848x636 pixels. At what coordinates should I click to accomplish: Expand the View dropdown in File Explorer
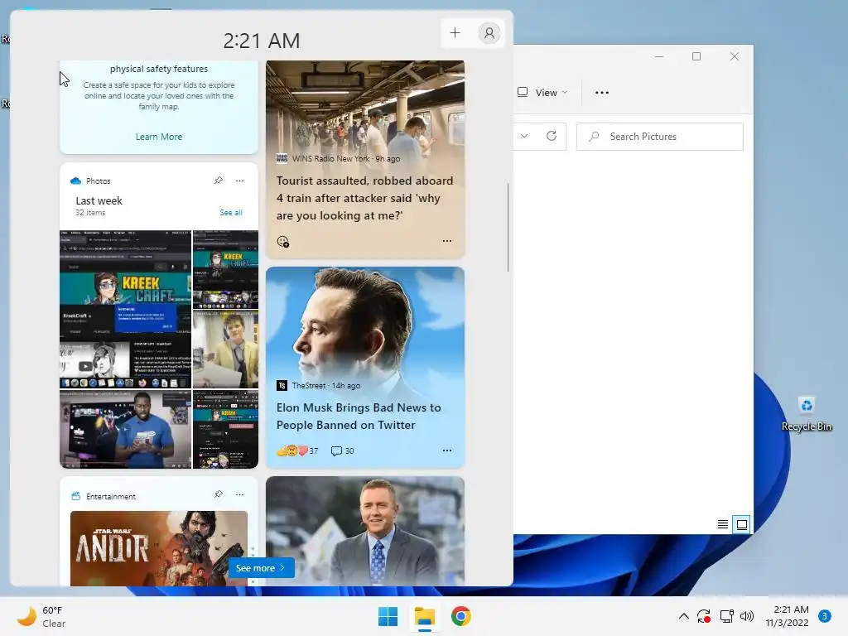pos(542,93)
